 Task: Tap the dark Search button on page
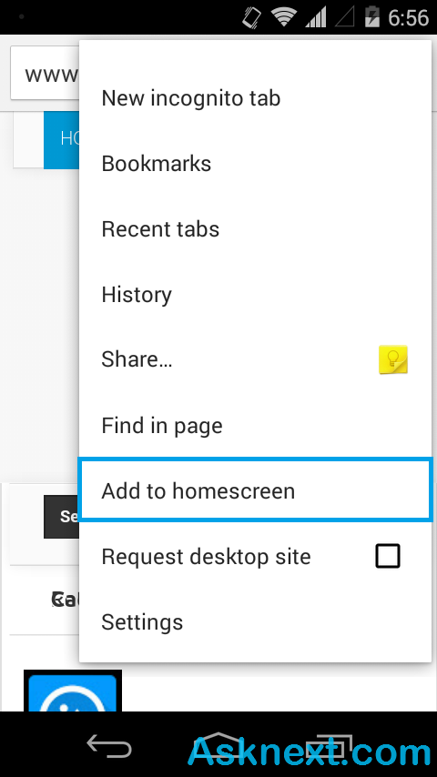(x=62, y=517)
